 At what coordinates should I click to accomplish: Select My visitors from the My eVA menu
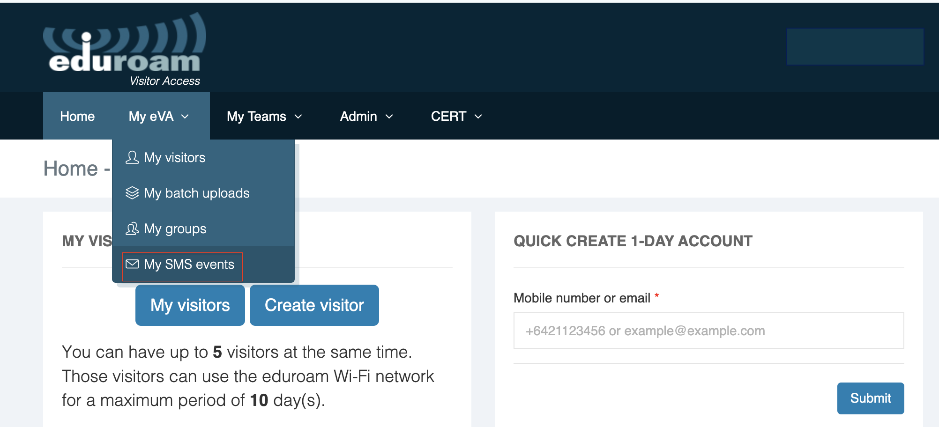[x=175, y=158]
